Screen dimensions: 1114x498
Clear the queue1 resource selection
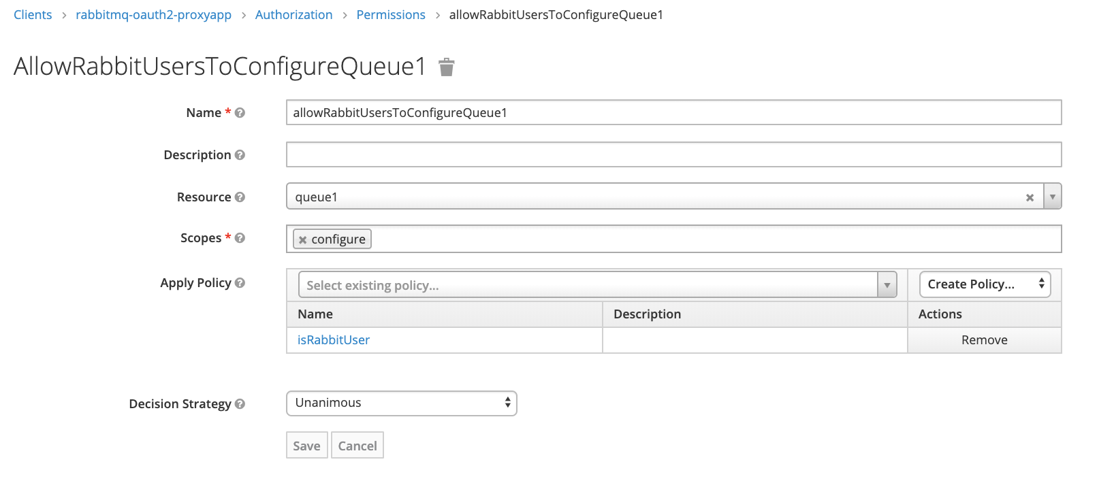pos(1030,198)
